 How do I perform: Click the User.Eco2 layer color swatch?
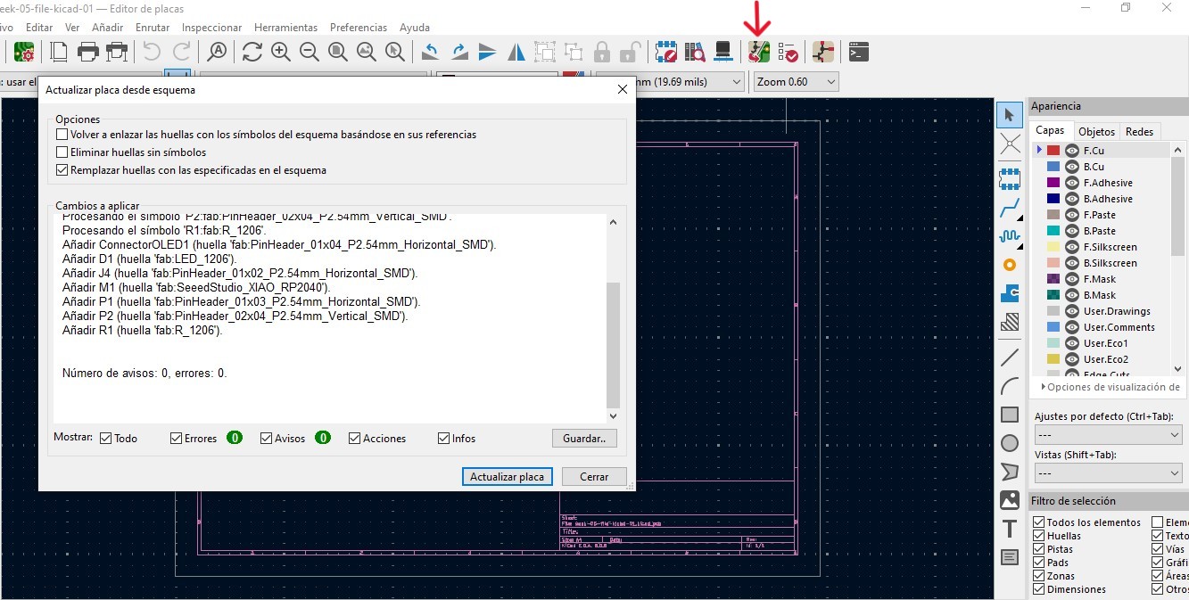tap(1053, 359)
